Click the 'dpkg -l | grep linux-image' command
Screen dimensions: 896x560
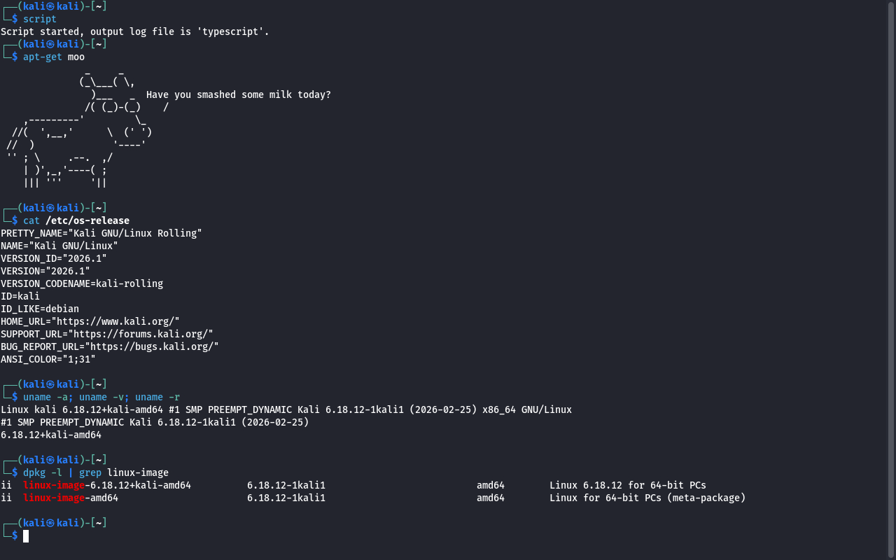coord(95,472)
